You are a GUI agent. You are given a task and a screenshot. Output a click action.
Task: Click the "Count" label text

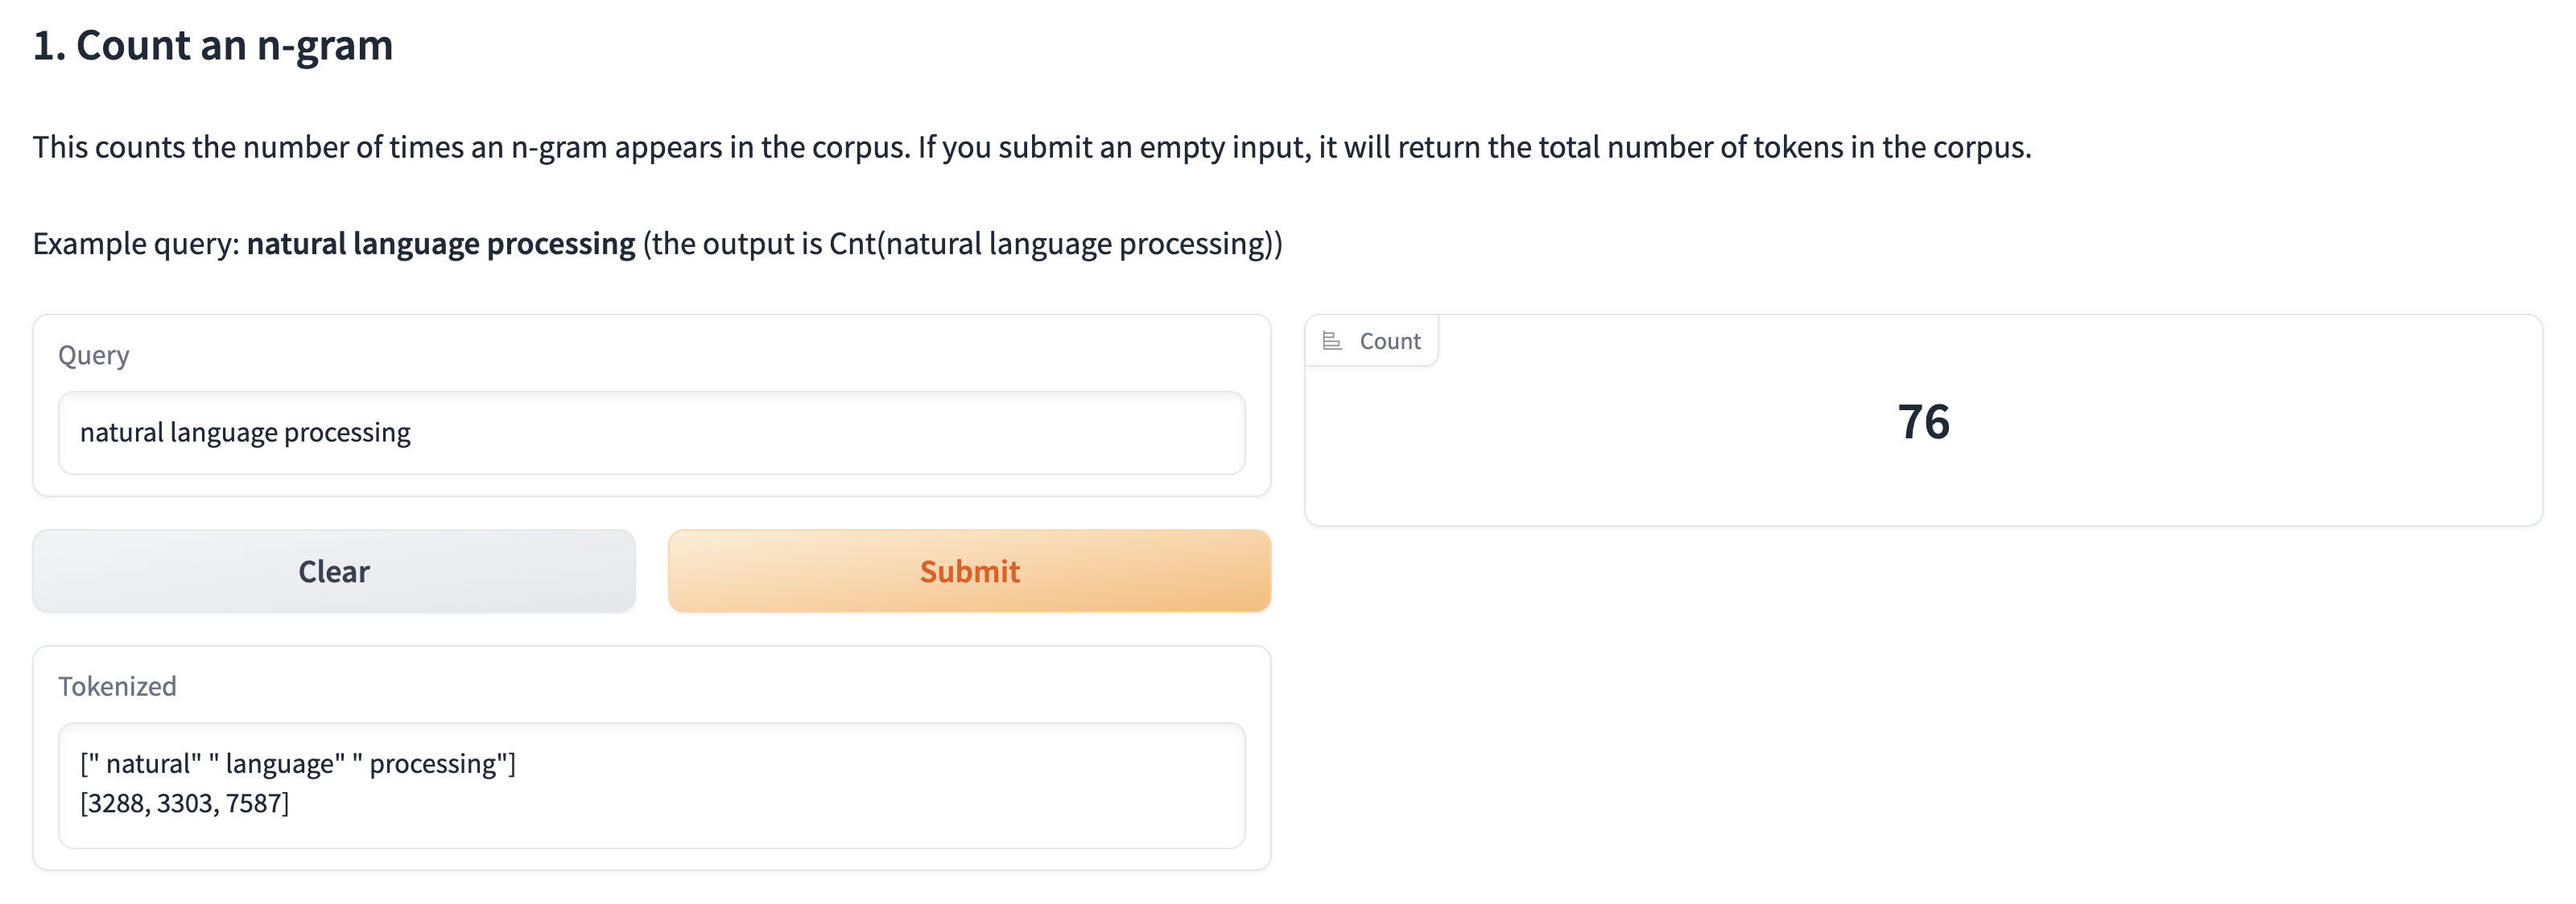1389,342
